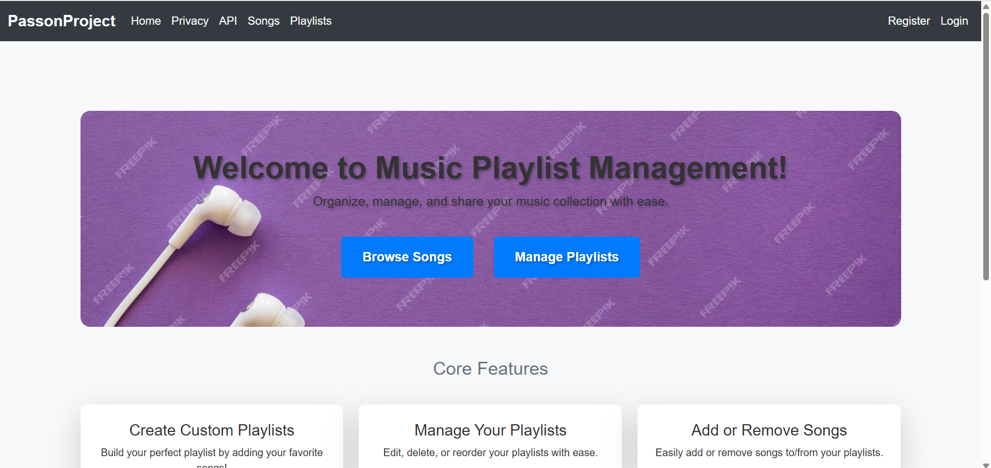Click the scrollbar up arrow
This screenshot has height=468, width=991.
(x=986, y=6)
